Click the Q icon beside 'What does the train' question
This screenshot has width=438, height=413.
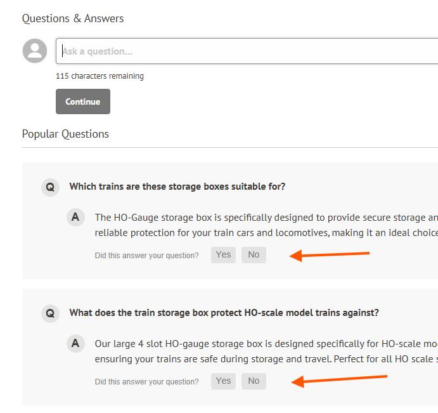click(x=50, y=313)
